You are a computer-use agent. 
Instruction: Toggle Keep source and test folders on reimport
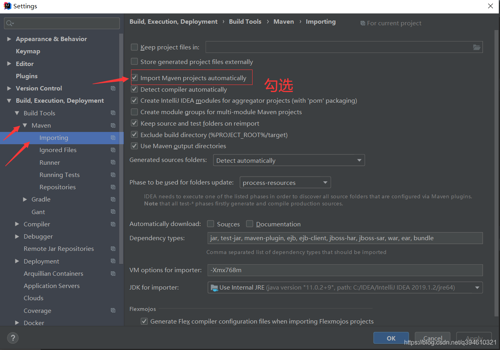(x=135, y=123)
